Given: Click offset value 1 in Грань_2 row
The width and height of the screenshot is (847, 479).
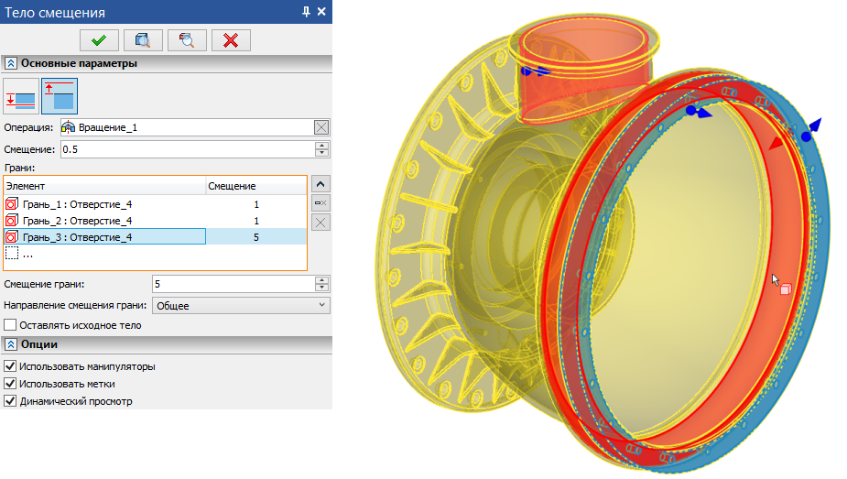Looking at the screenshot, I should 256,221.
